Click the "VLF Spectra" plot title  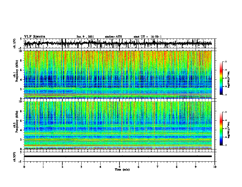pos(35,37)
